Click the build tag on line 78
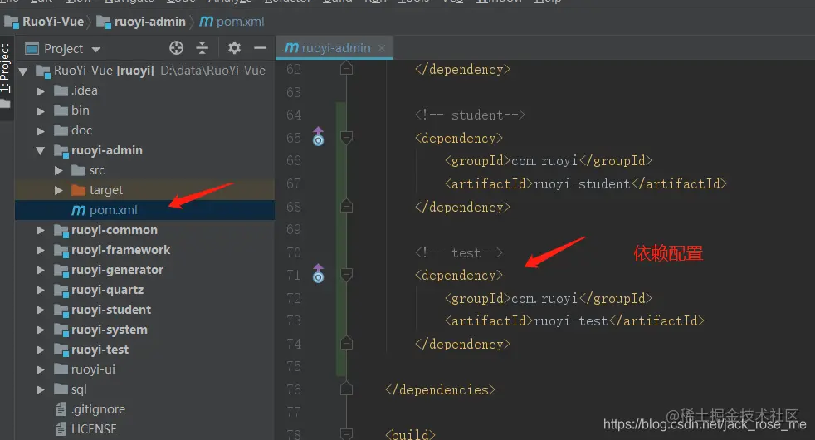 pyautogui.click(x=410, y=434)
